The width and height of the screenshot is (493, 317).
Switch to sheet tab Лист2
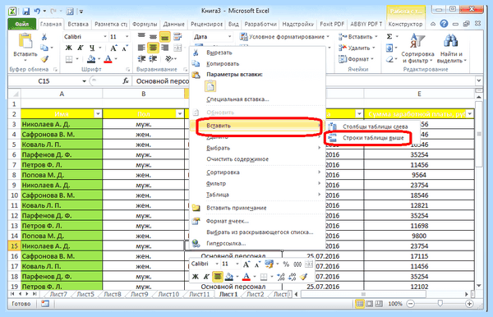tap(256, 294)
